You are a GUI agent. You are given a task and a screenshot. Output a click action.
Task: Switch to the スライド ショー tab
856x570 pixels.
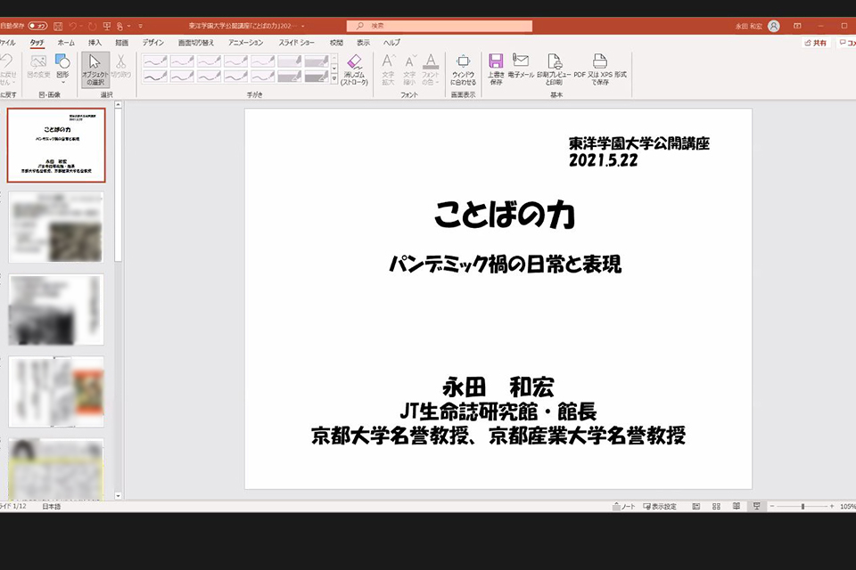(x=296, y=43)
